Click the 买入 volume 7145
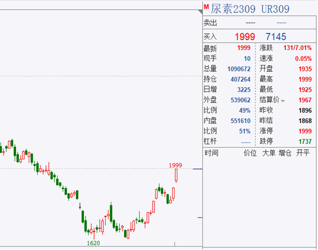This screenshot has width=318, height=250. point(276,37)
